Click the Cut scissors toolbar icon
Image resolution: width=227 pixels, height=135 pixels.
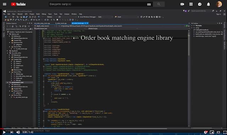[x=30, y=17]
